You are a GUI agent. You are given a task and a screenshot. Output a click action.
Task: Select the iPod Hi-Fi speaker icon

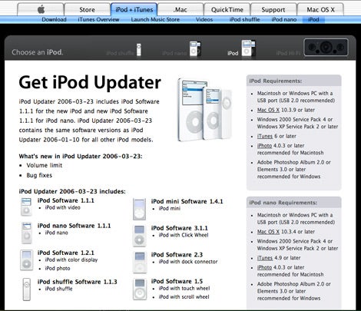326,47
